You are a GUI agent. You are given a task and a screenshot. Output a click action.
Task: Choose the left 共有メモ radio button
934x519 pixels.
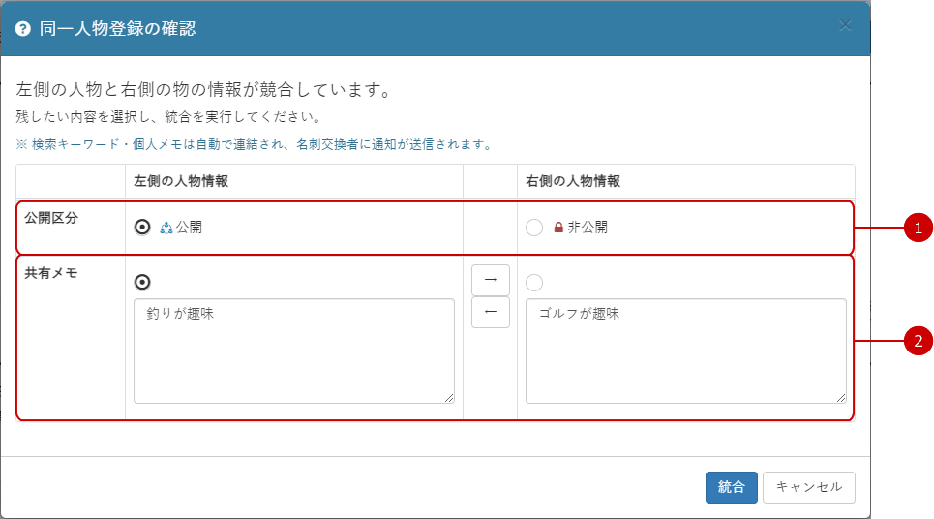(142, 282)
